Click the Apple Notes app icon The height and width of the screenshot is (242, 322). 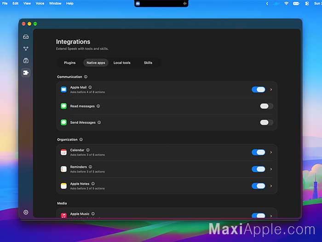pyautogui.click(x=63, y=186)
